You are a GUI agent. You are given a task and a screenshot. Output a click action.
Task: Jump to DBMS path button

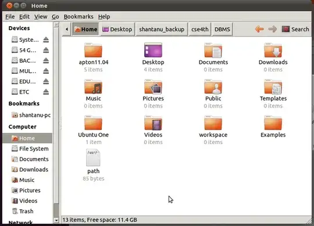click(x=222, y=29)
